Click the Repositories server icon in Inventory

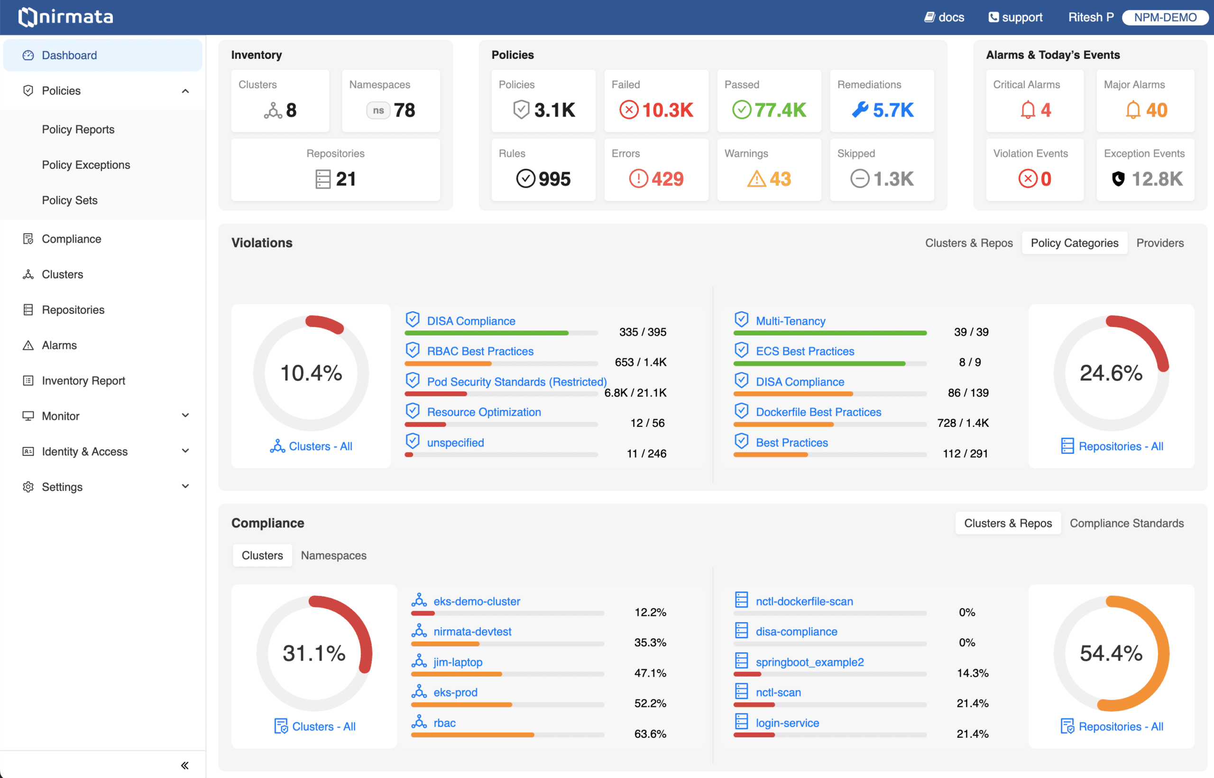point(322,179)
